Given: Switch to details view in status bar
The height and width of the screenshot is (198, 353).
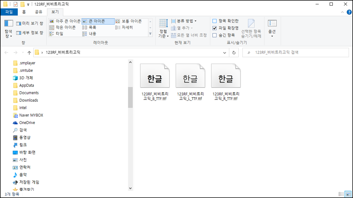Looking at the screenshot, I should 341,194.
